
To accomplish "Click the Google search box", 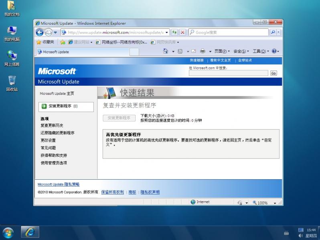I will [x=229, y=32].
